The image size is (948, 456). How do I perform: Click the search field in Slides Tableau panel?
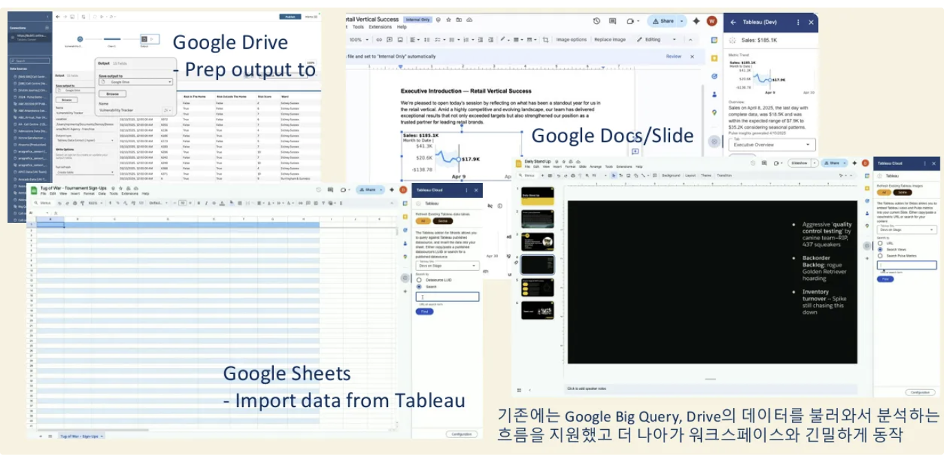pyautogui.click(x=907, y=265)
